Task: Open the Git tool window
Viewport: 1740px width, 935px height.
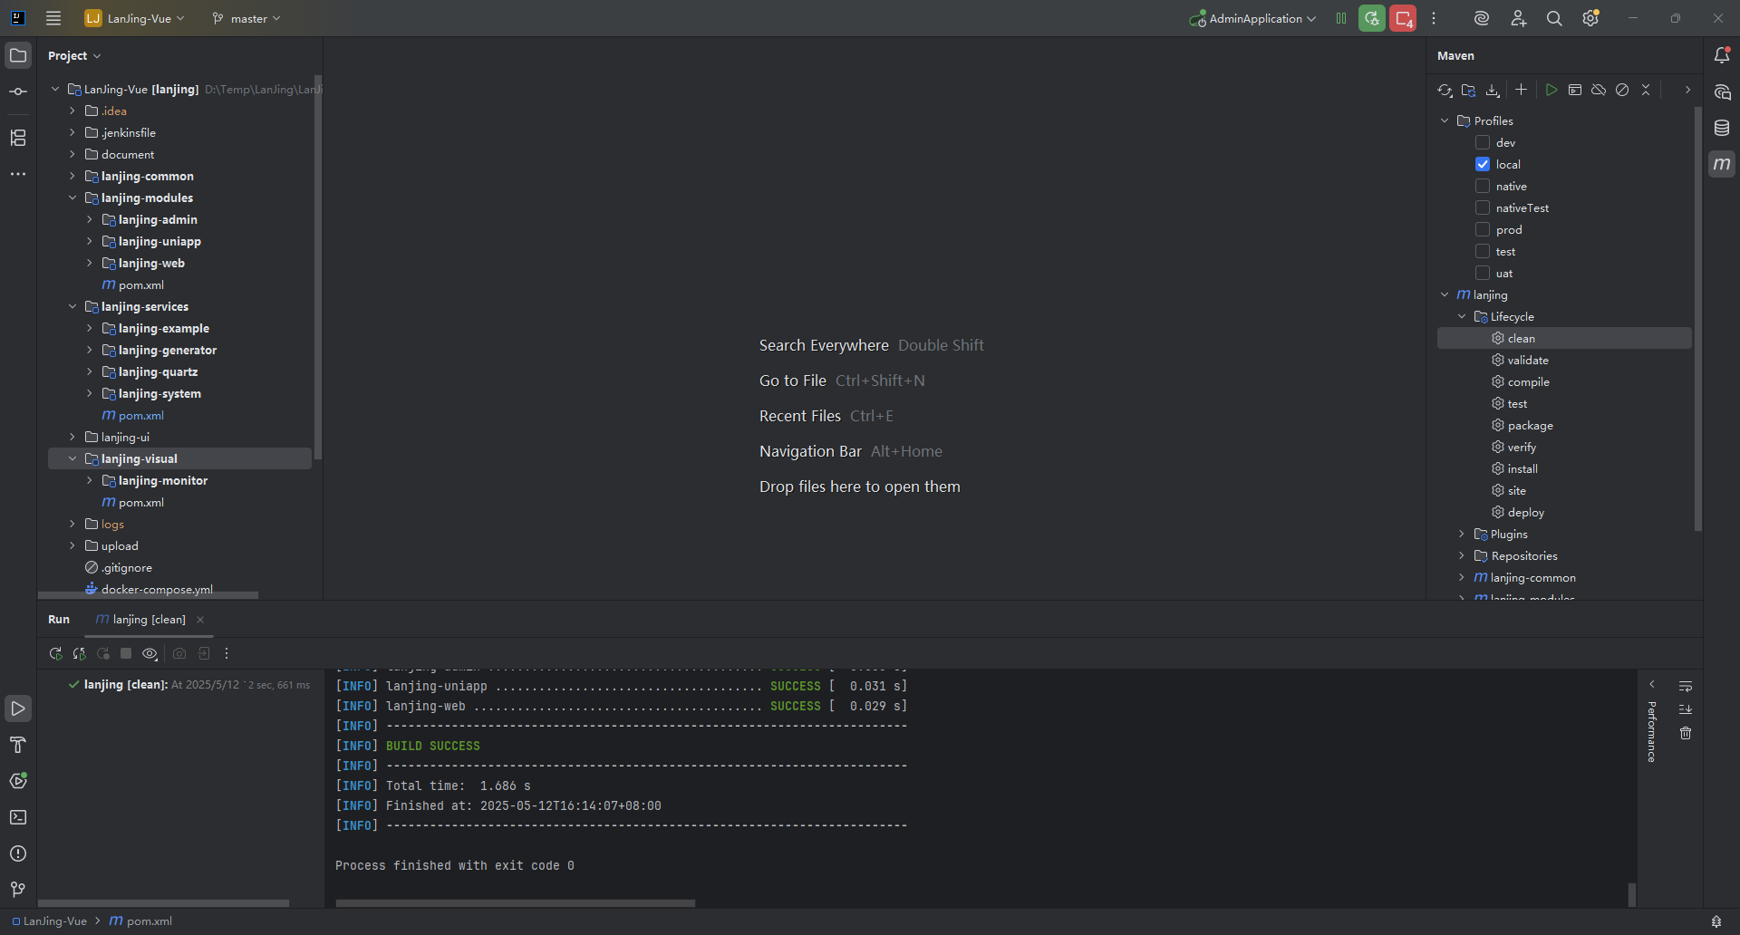Action: pyautogui.click(x=18, y=890)
